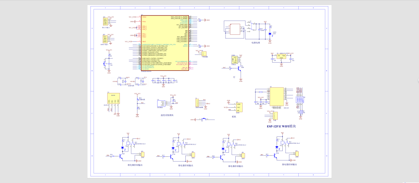Click the yellow SWD download header
Image resolution: width=419 pixels, height=183 pixels.
pyautogui.click(x=105, y=39)
